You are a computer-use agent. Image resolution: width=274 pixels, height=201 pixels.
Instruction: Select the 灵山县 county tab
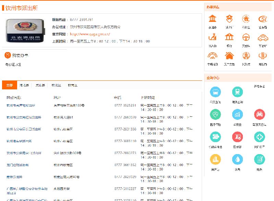pos(40,85)
